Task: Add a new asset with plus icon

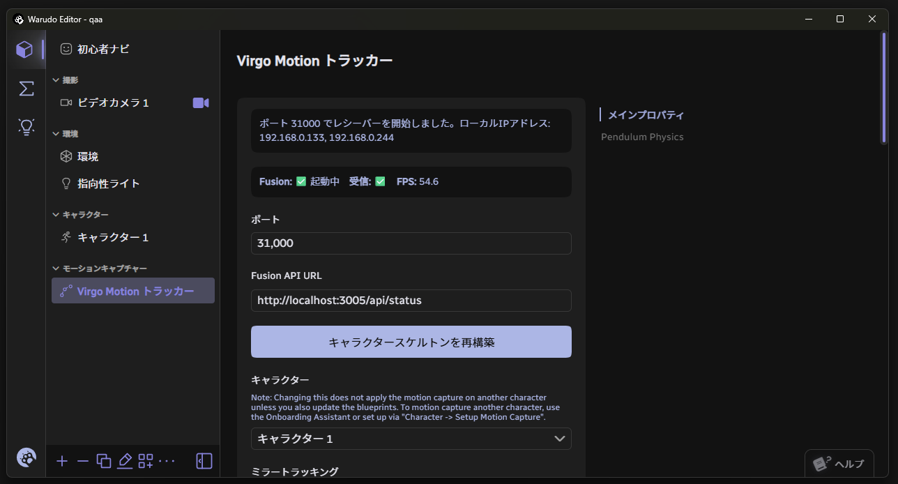Action: coord(62,461)
